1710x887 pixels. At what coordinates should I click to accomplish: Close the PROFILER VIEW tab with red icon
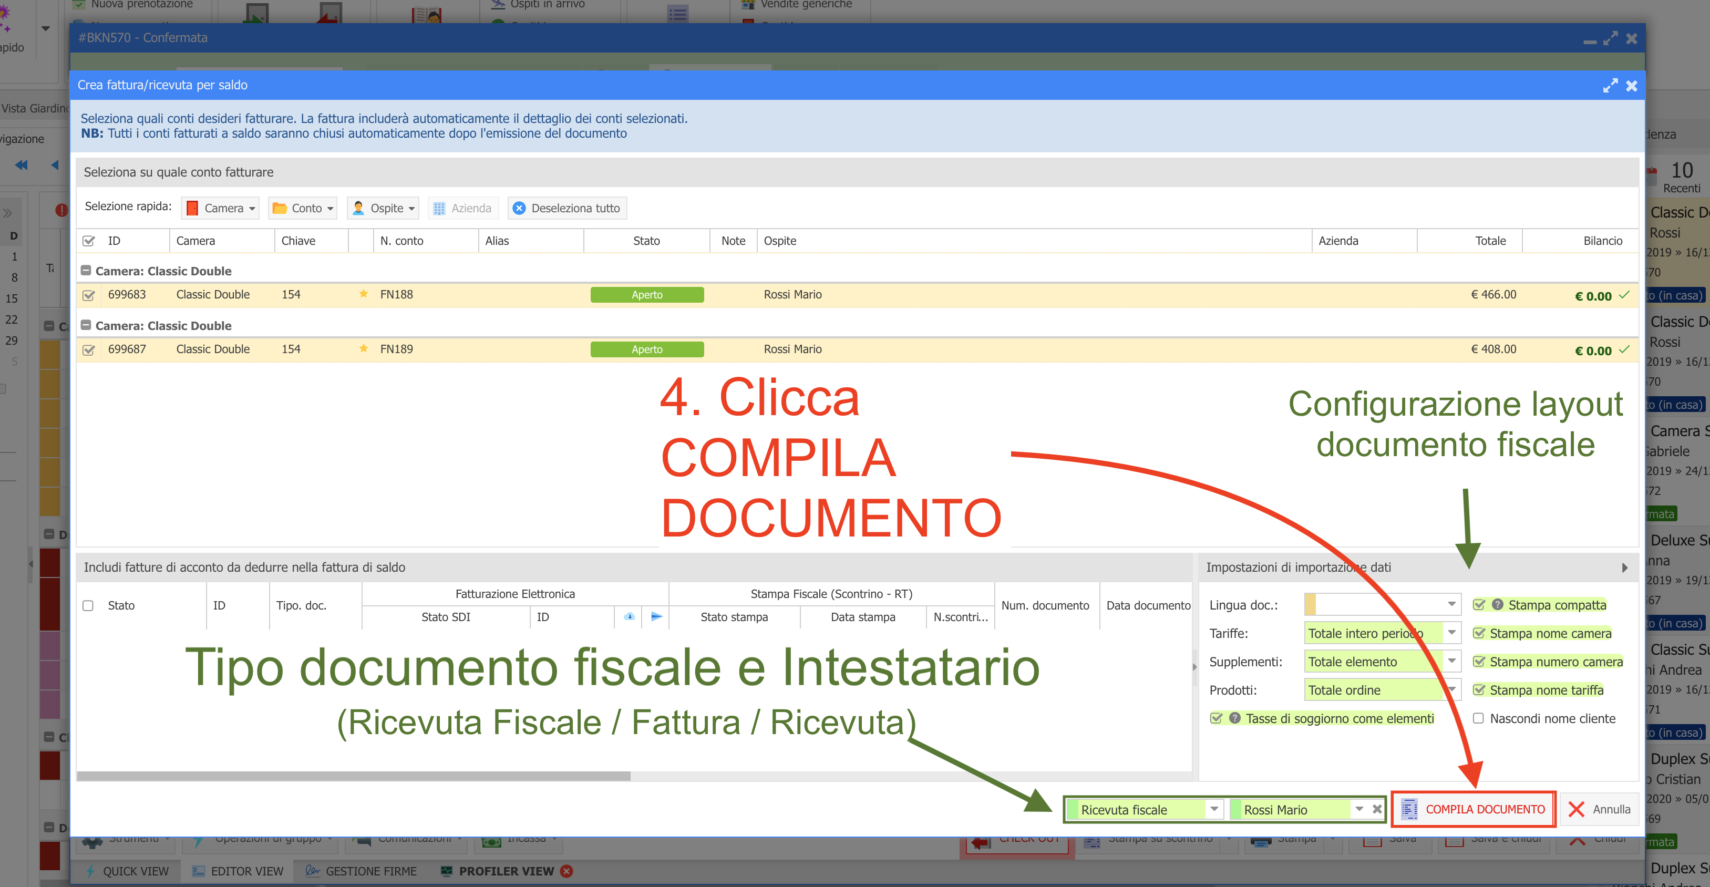tap(567, 872)
